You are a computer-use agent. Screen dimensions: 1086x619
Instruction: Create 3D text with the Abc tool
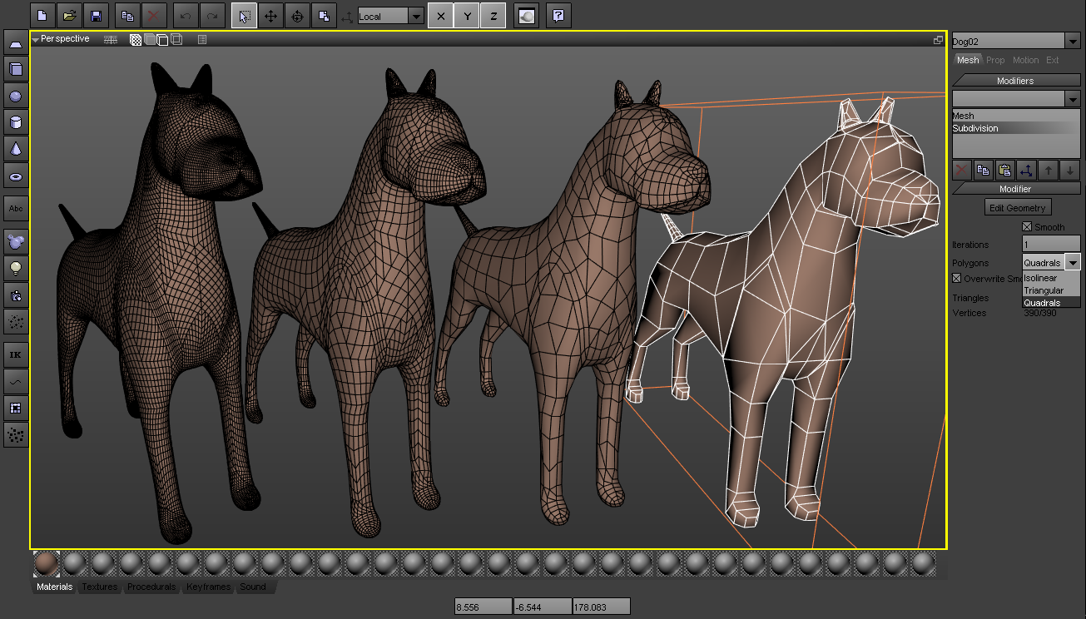(15, 208)
